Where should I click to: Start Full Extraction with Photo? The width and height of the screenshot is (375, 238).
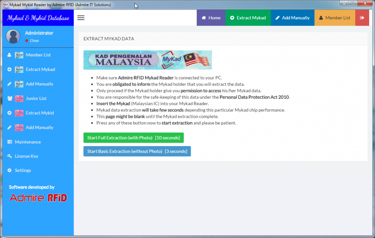tap(133, 138)
